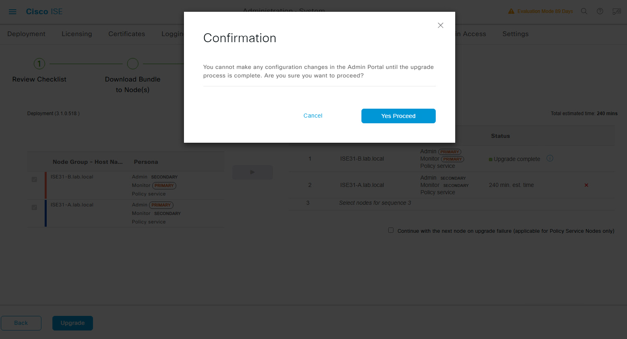
Task: Open the Admin Access tab
Action: point(471,34)
